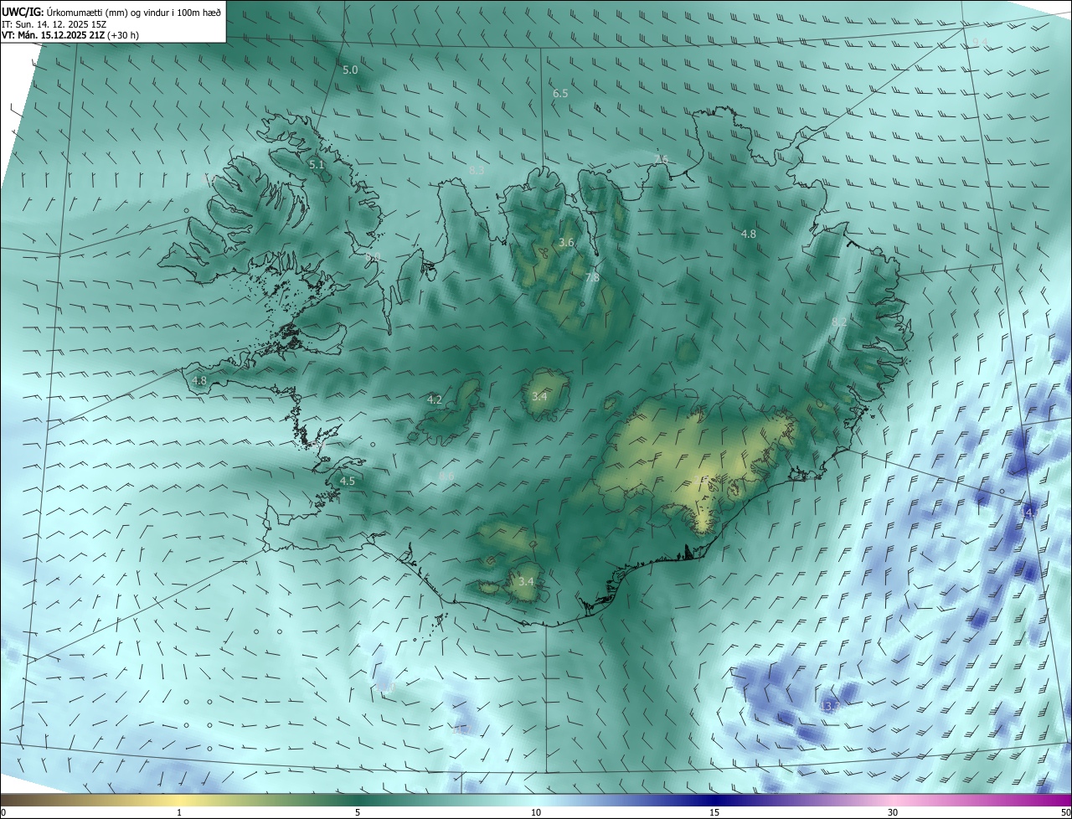Click the 7.8 value label on the map

point(592,277)
